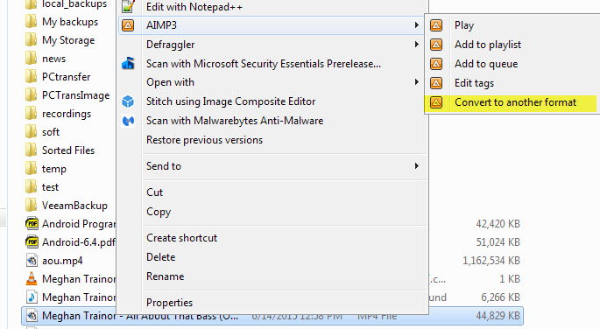600x329 pixels.
Task: Select the soft folder name
Action: coord(51,132)
